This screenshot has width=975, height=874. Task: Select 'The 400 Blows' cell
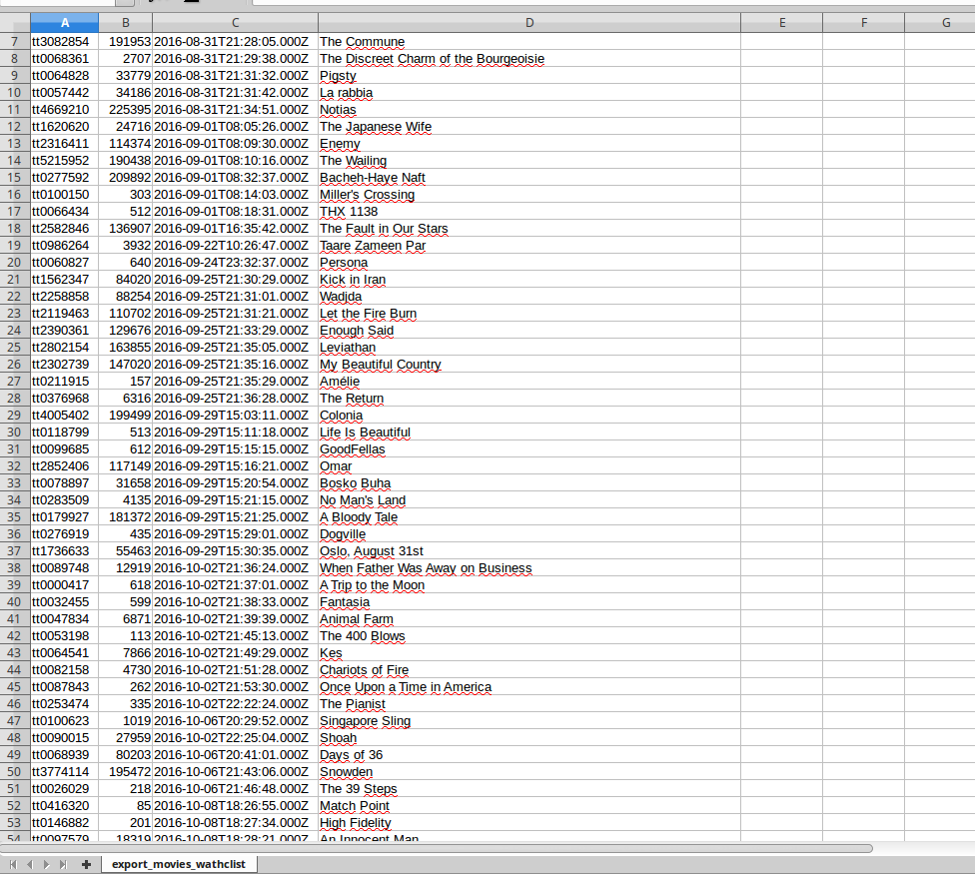(529, 636)
